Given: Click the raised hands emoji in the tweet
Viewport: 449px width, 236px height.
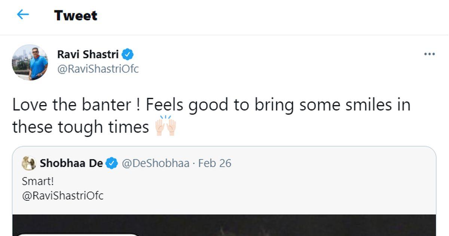Looking at the screenshot, I should pyautogui.click(x=166, y=126).
